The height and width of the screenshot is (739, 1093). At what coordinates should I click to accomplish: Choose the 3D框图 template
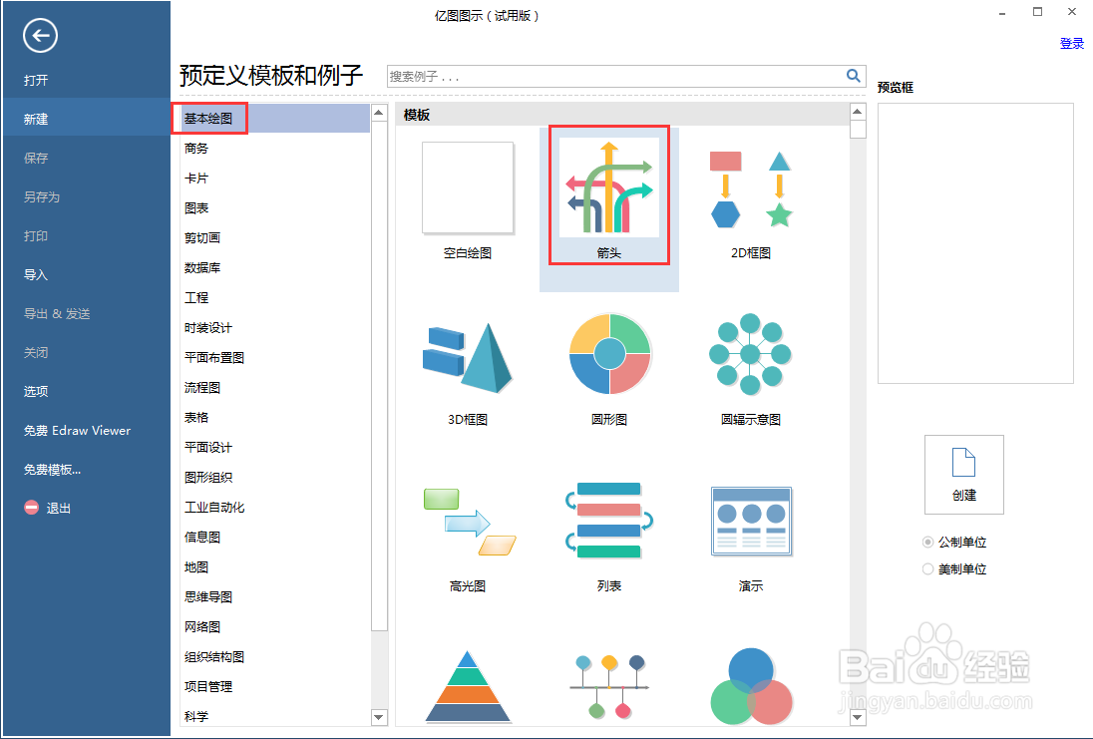467,354
